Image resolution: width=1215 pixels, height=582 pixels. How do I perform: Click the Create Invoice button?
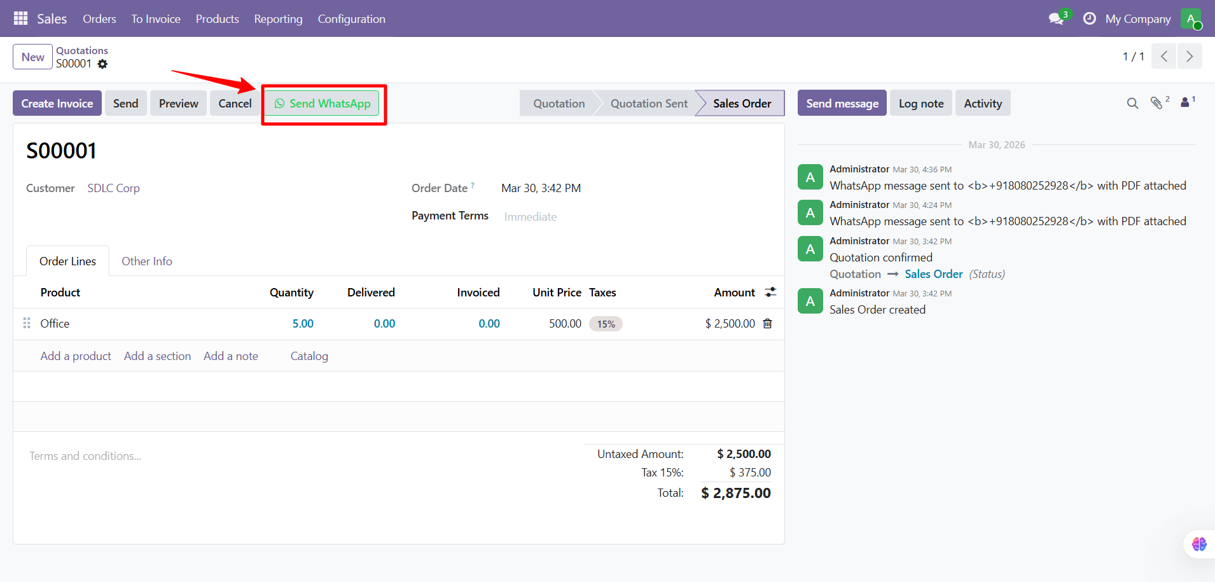pos(57,103)
